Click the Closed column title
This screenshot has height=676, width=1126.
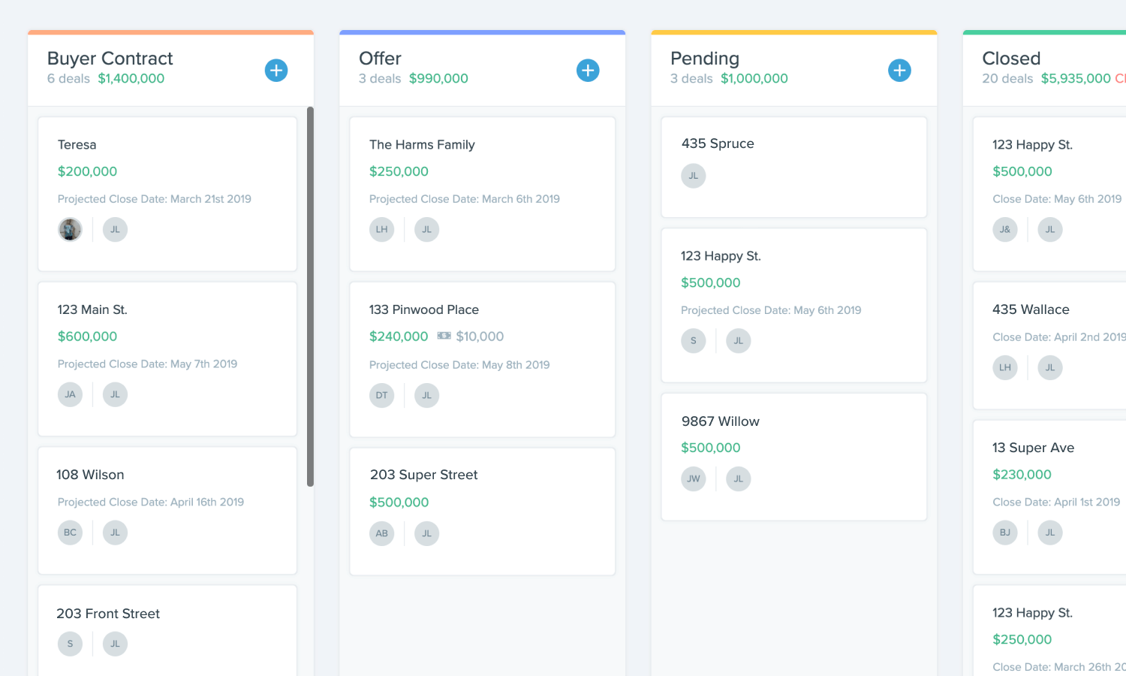[x=1011, y=58]
